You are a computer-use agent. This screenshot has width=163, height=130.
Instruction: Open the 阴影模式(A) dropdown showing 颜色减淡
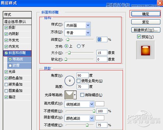(x=79, y=118)
